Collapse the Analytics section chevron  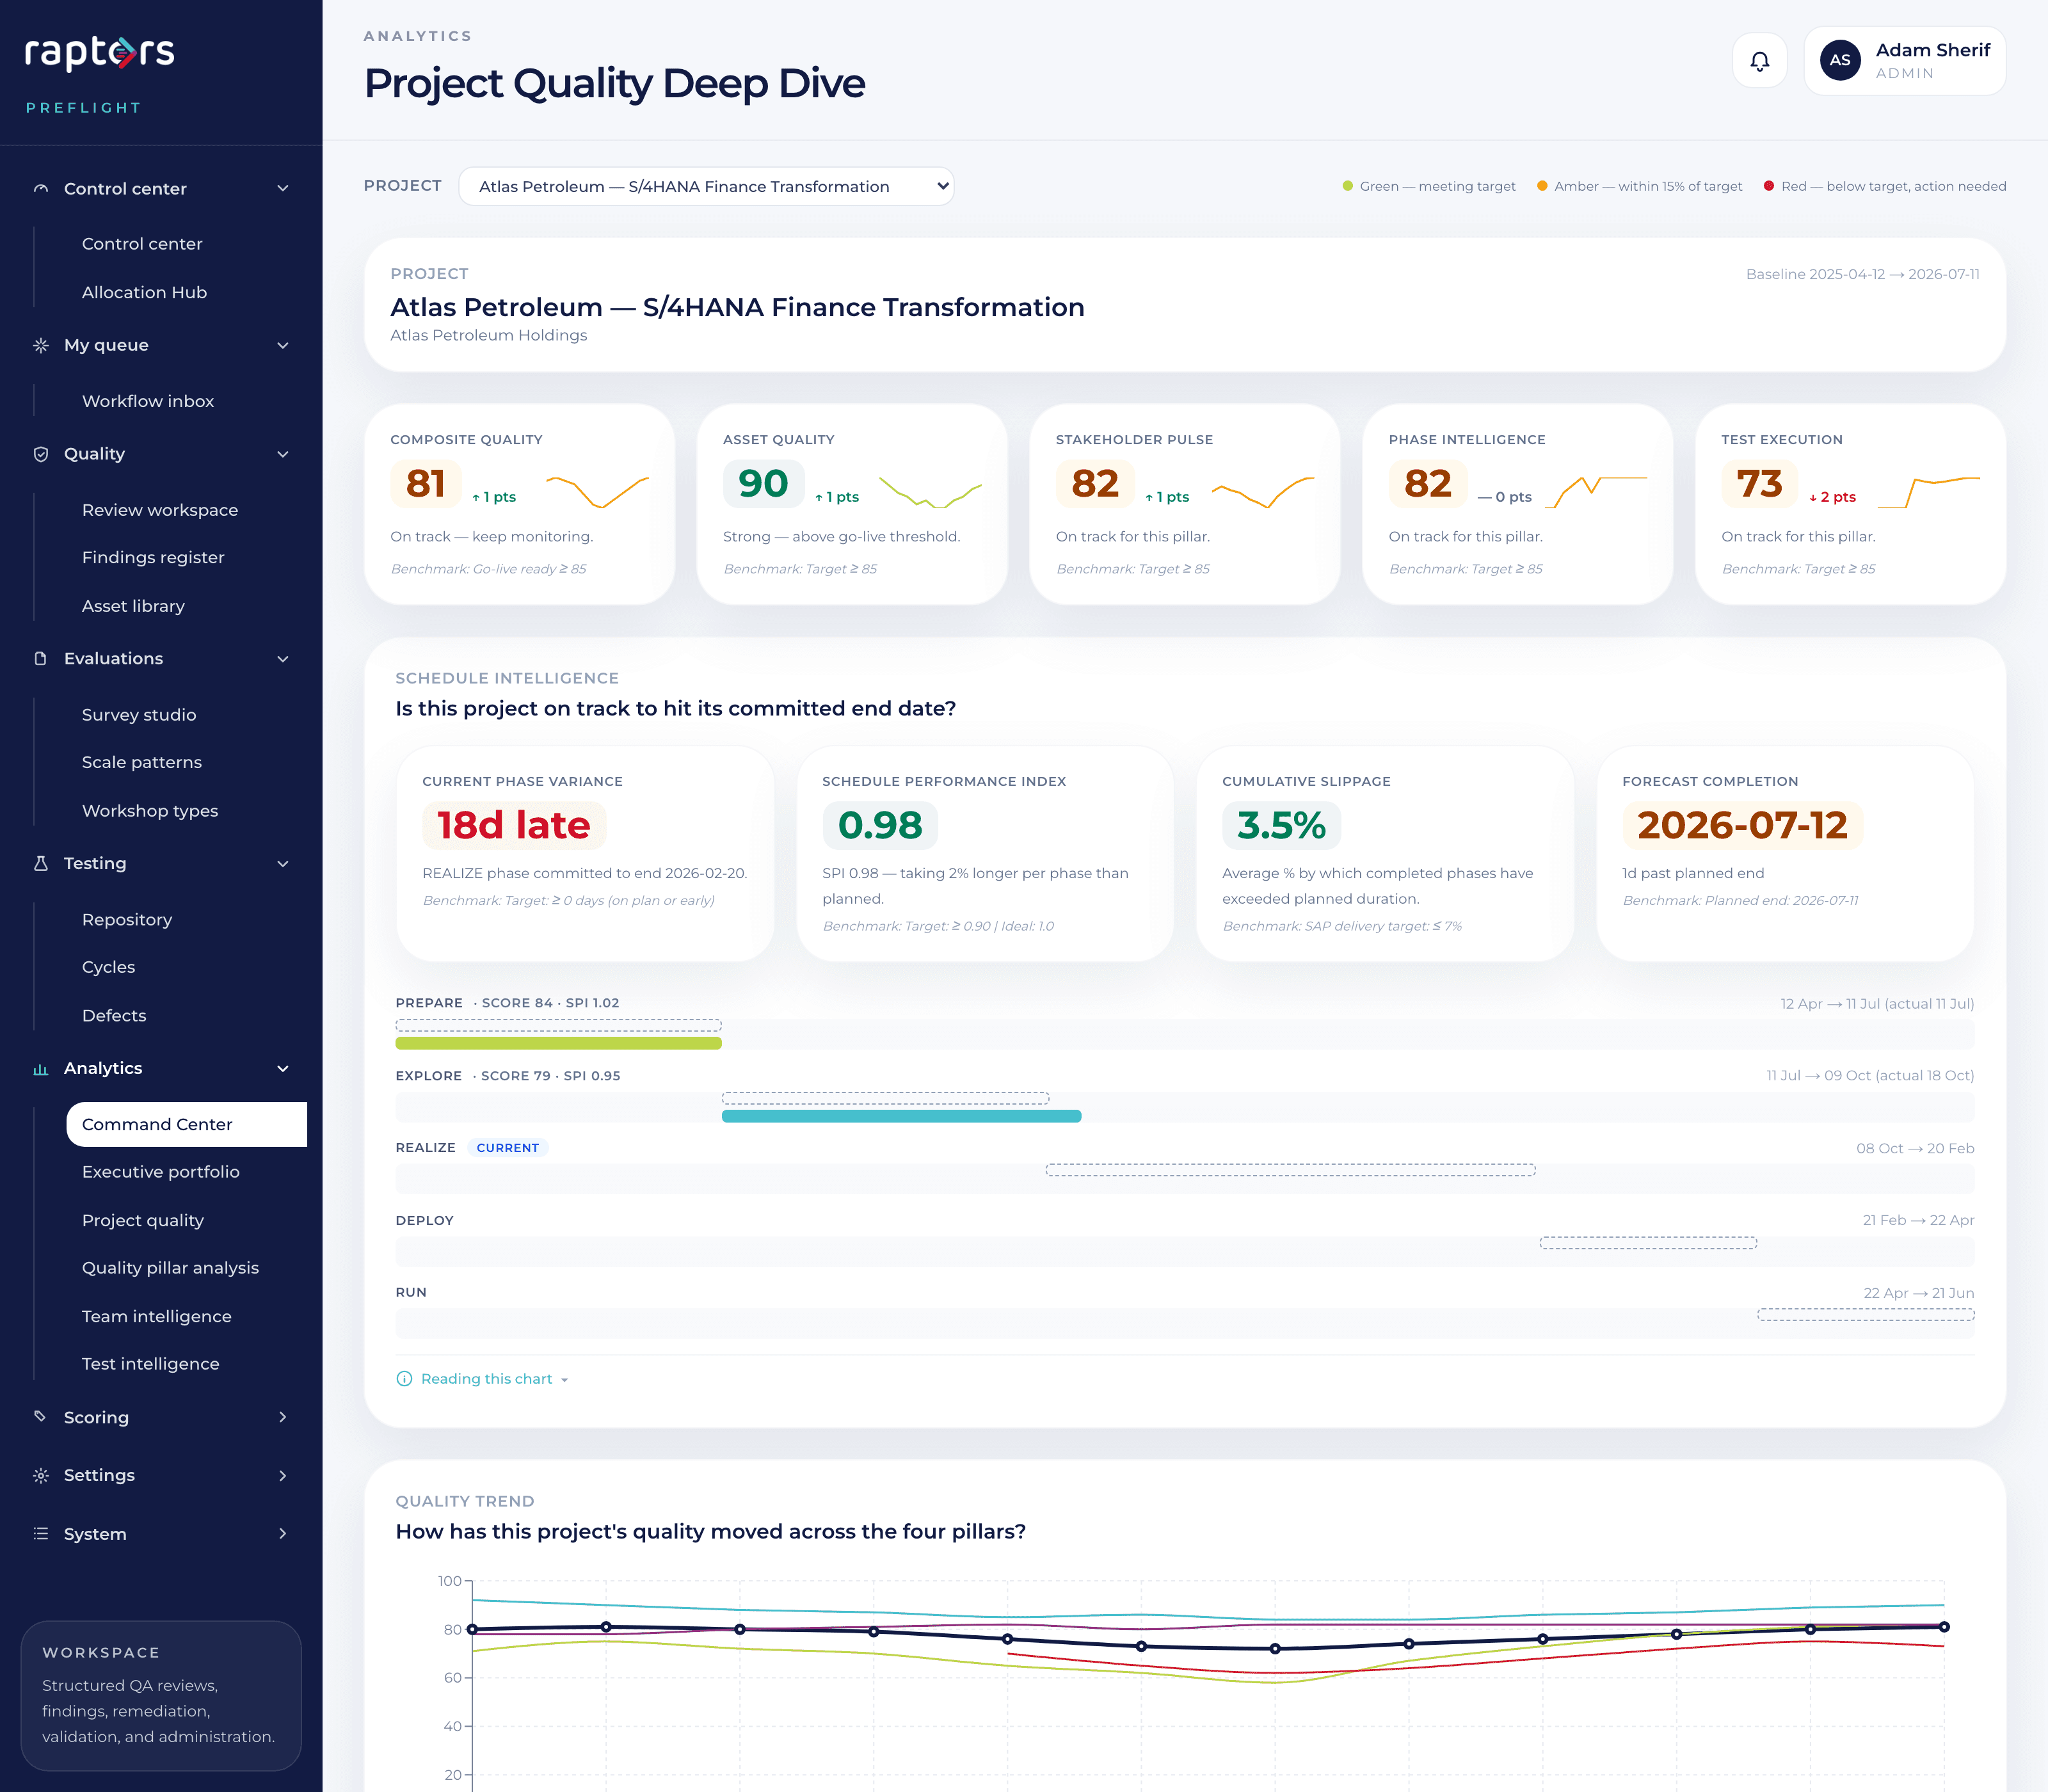pos(283,1069)
